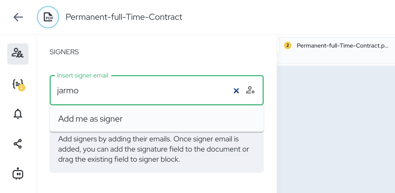Click the yellow badge on fields icon
395x193 pixels.
click(22, 88)
